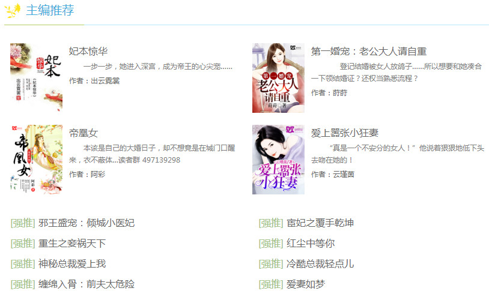This screenshot has width=489, height=291.
Task: Click the 红尘中等你 recommendation
Action: click(311, 244)
